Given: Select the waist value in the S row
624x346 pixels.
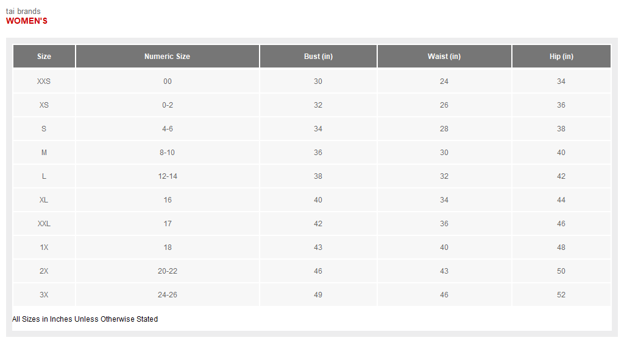Looking at the screenshot, I should pos(444,129).
